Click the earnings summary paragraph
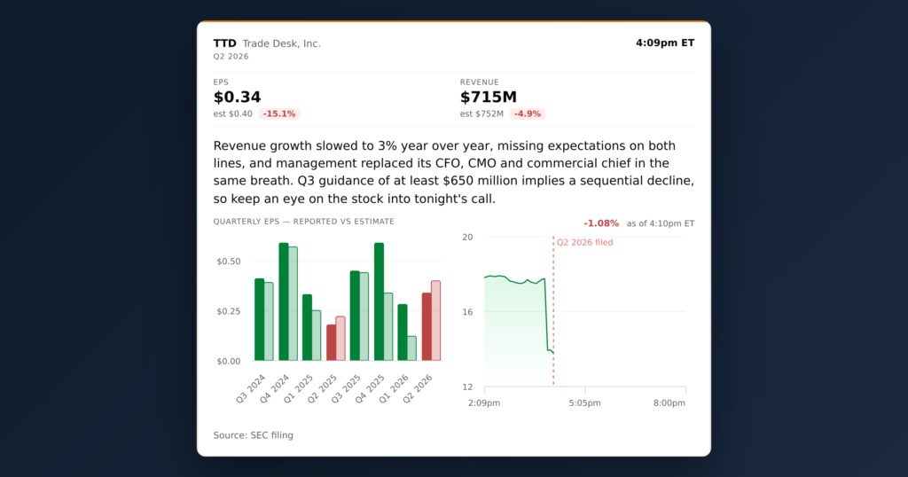This screenshot has width=908, height=477. pyautogui.click(x=453, y=172)
